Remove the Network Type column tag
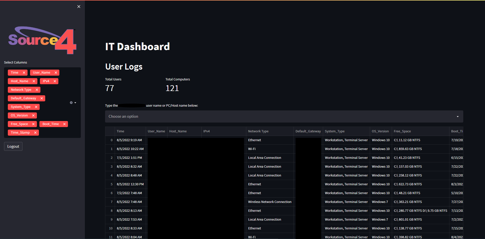485x239 pixels. click(x=37, y=90)
